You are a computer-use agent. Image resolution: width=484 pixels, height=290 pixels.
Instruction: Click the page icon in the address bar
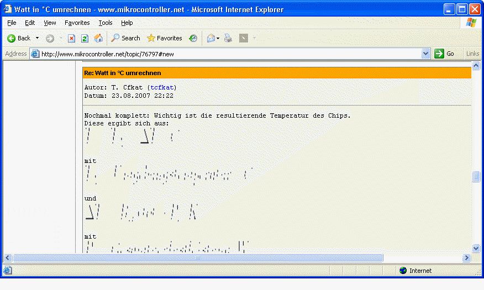pyautogui.click(x=35, y=54)
